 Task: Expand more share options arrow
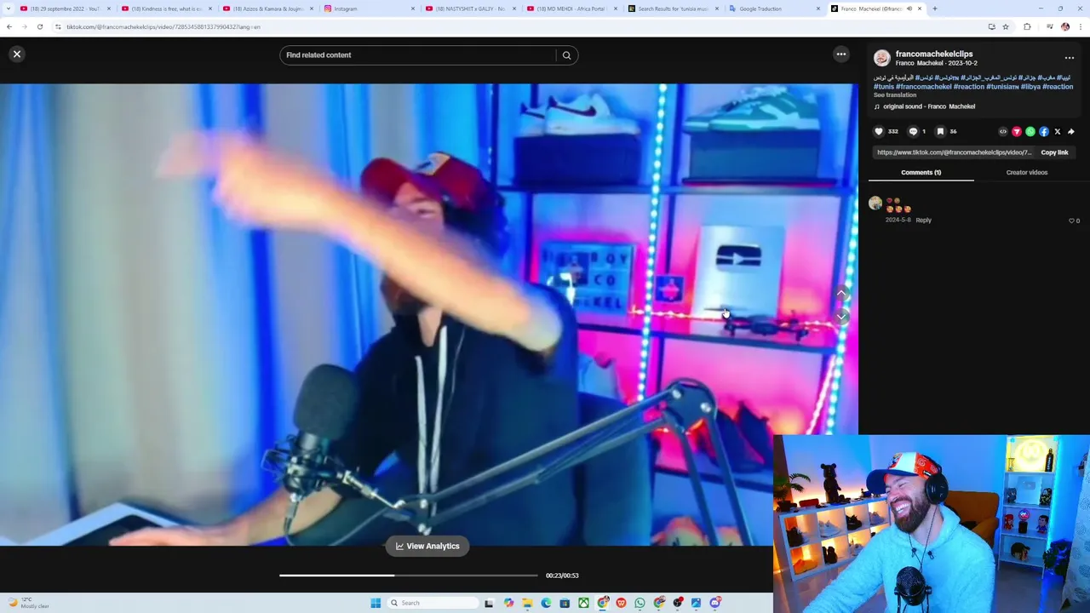[x=1071, y=132]
